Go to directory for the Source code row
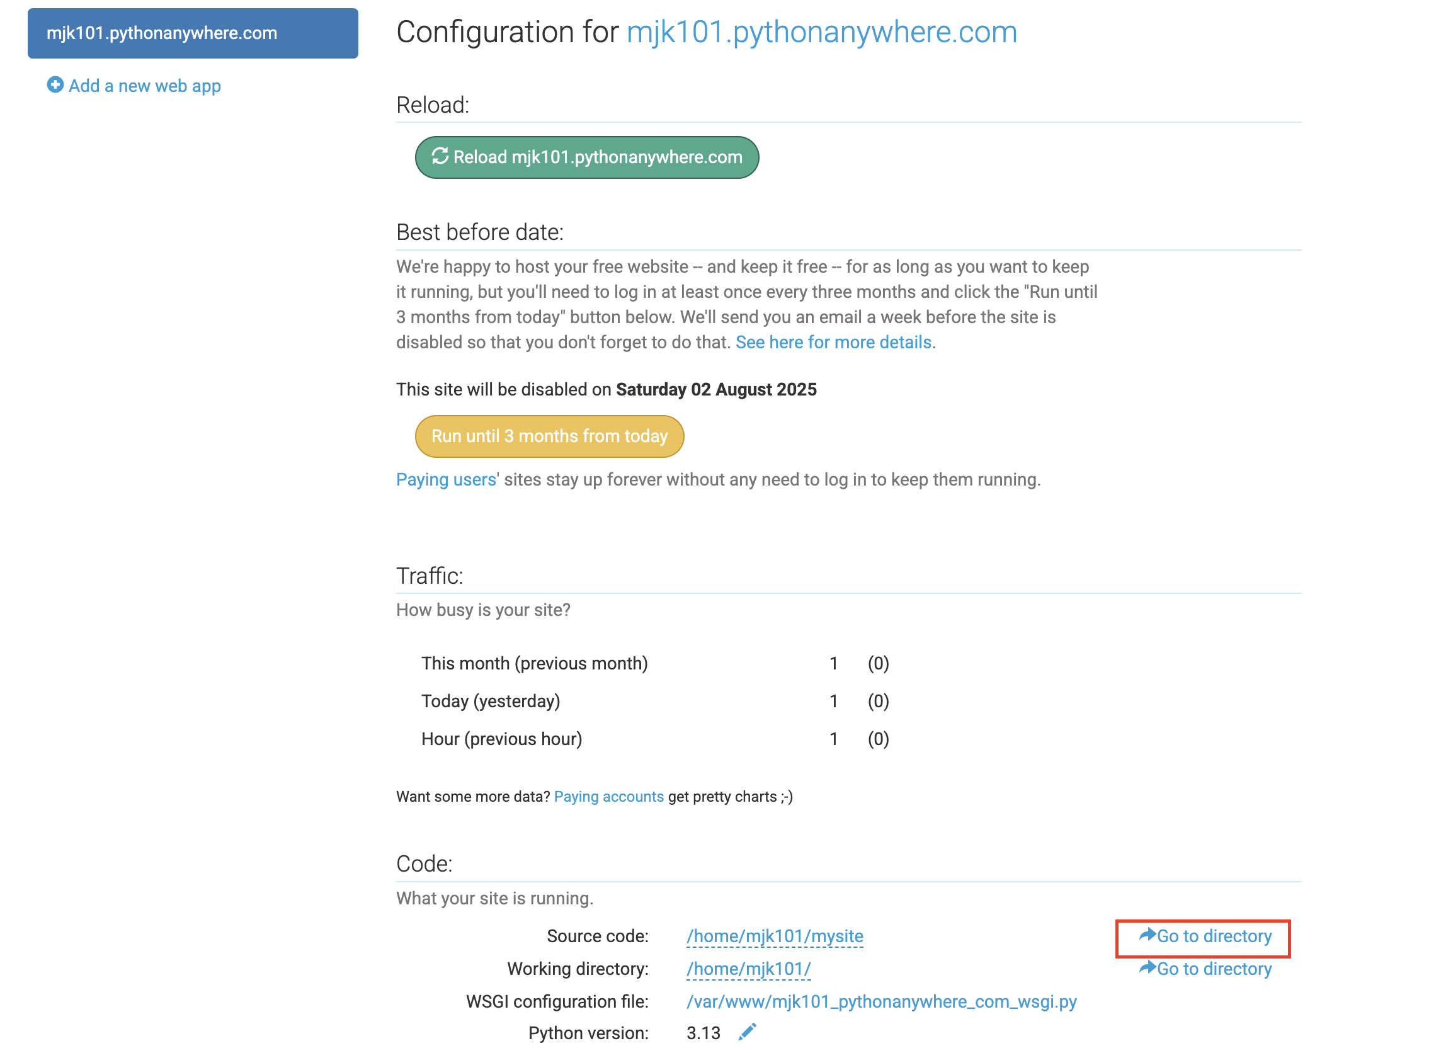The width and height of the screenshot is (1441, 1053). 1214,936
